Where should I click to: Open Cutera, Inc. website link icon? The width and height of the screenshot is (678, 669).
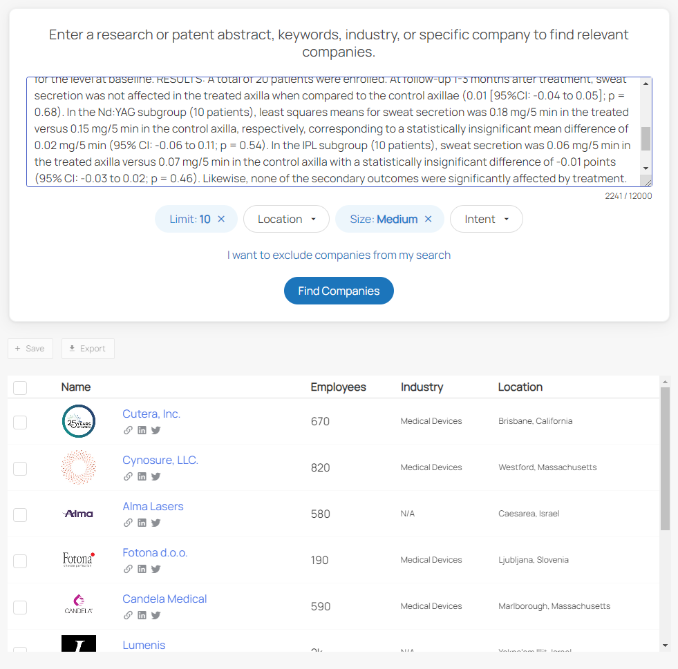point(128,430)
